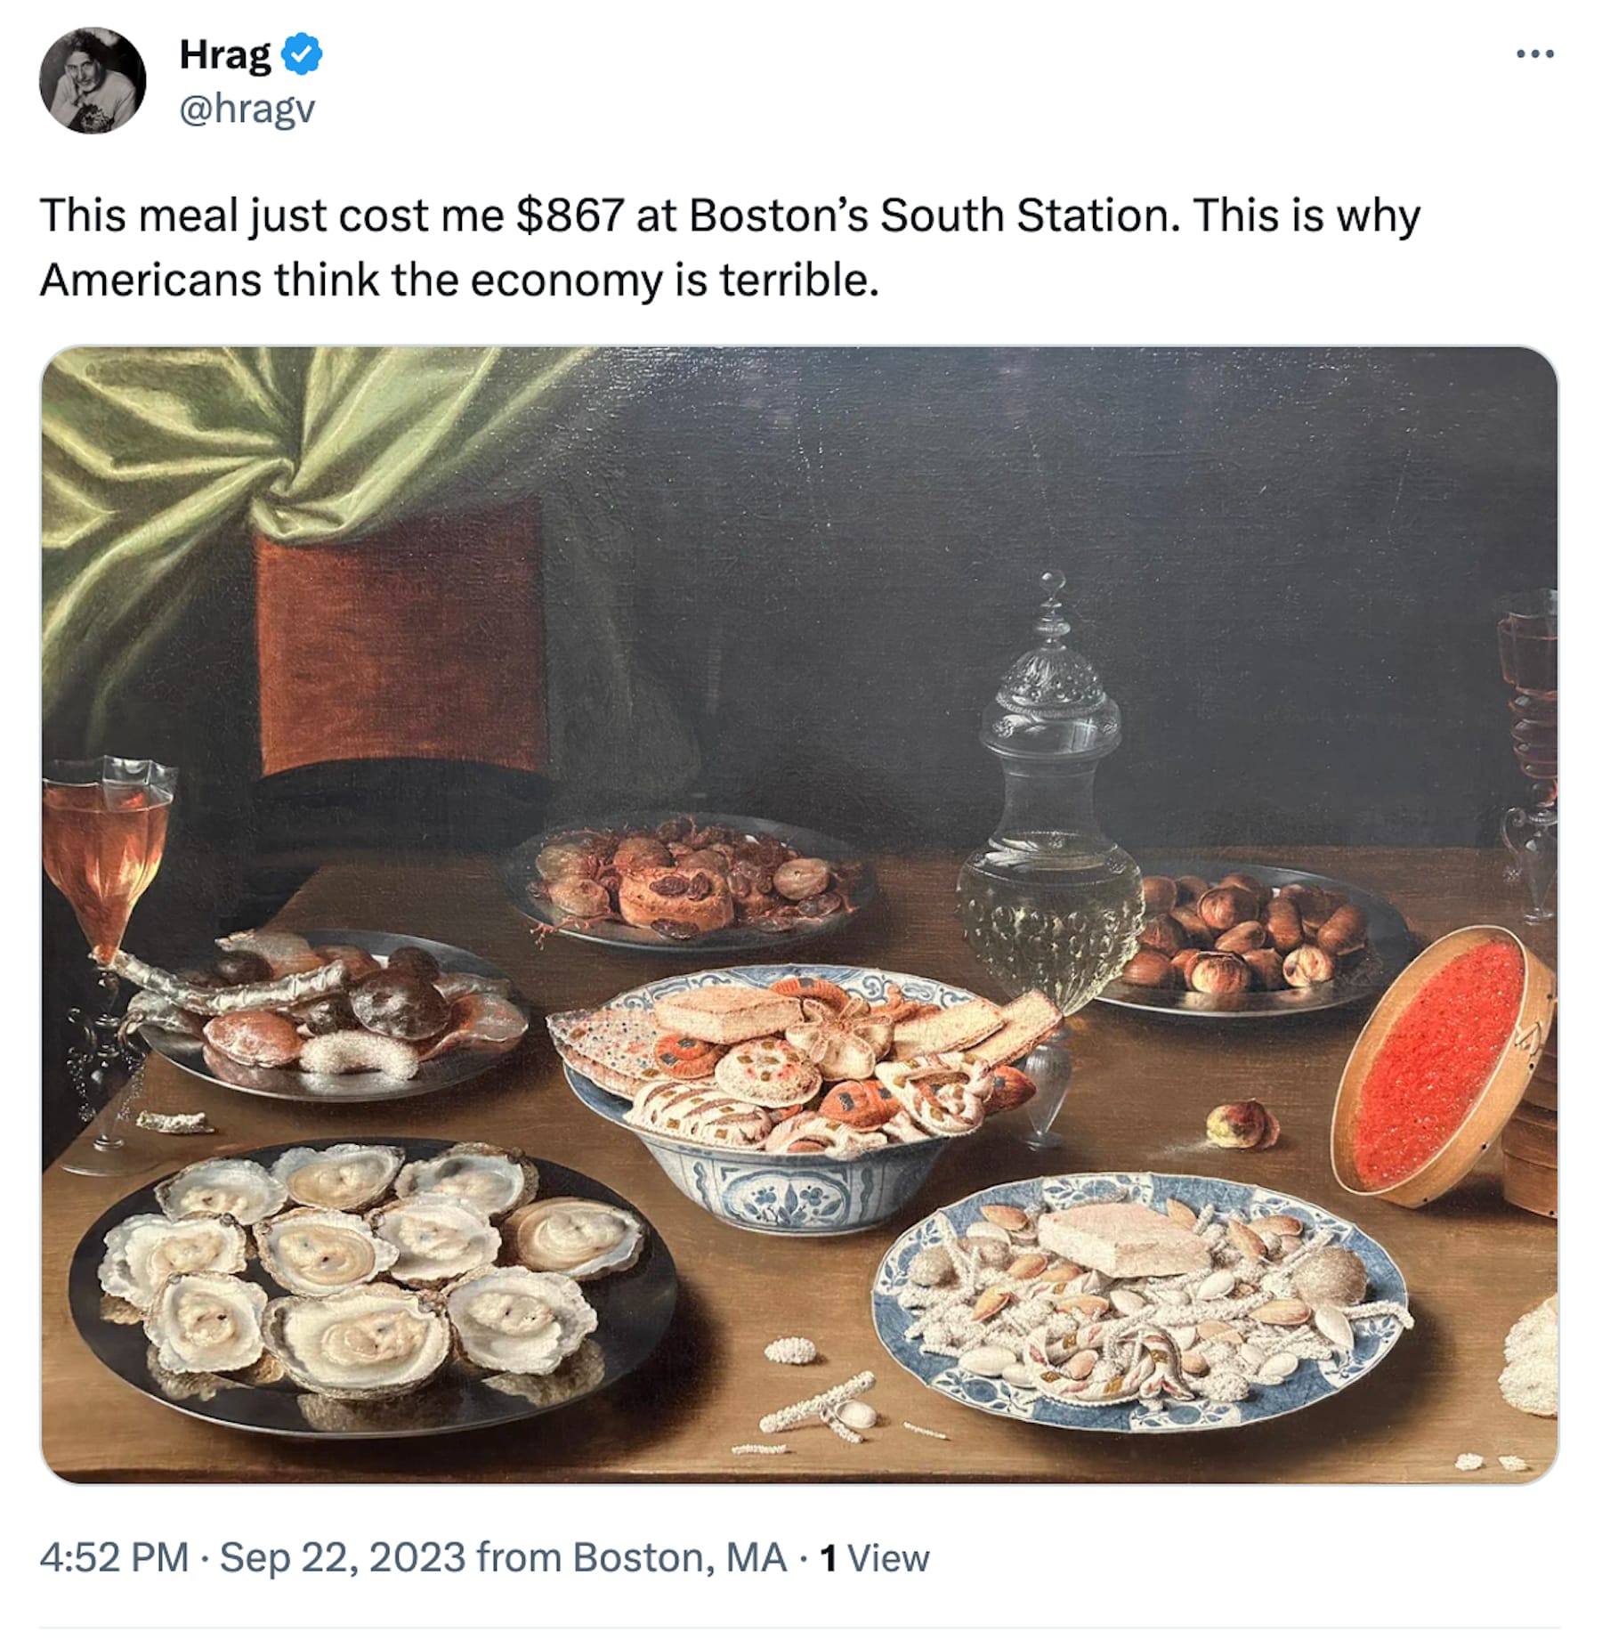Open the @hragv handle link
Image resolution: width=1602 pixels, height=1640 pixels.
click(247, 110)
